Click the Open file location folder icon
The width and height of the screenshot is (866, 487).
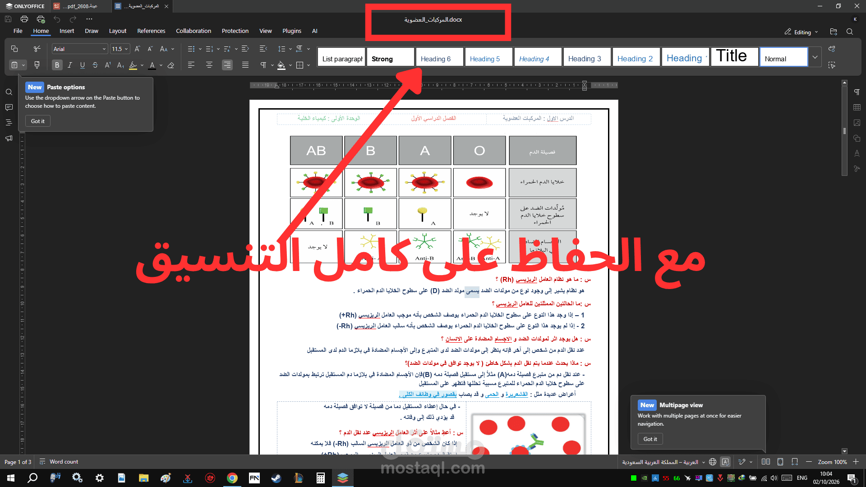tap(833, 32)
